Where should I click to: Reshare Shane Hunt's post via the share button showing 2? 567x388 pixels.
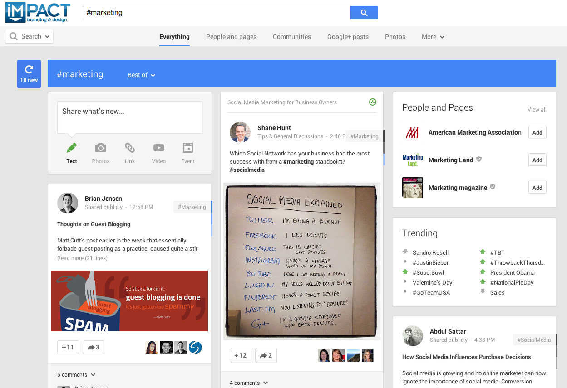(266, 355)
